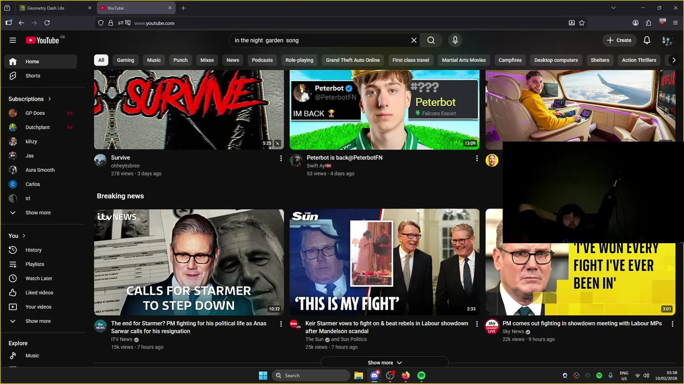Open The Sun 'This is my fight' thumbnail
684x384 pixels.
coord(385,262)
